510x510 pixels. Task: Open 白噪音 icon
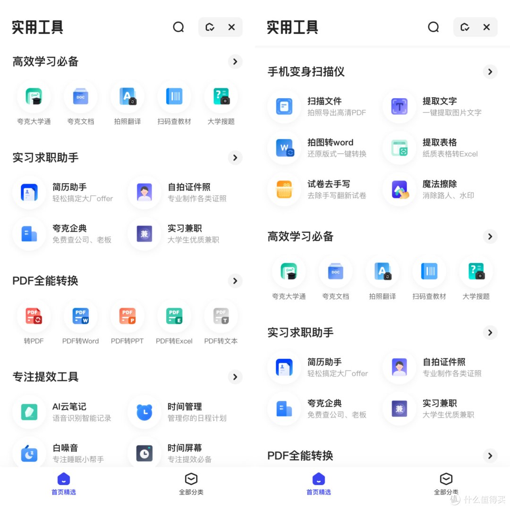[x=29, y=453]
